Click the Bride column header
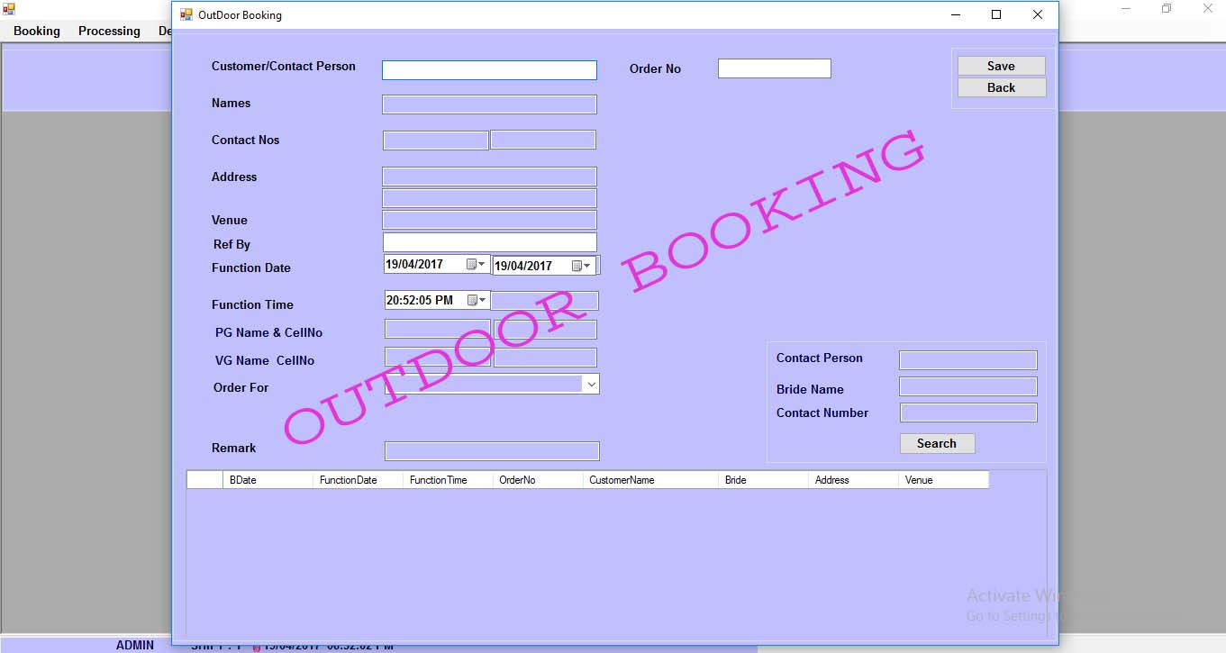Image resolution: width=1226 pixels, height=653 pixels. coord(763,480)
